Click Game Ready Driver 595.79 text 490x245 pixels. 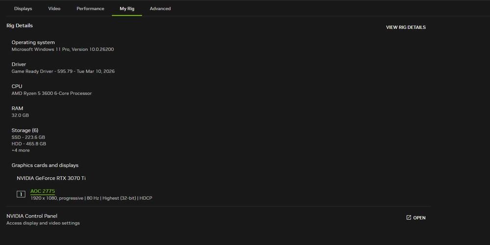pyautogui.click(x=63, y=71)
